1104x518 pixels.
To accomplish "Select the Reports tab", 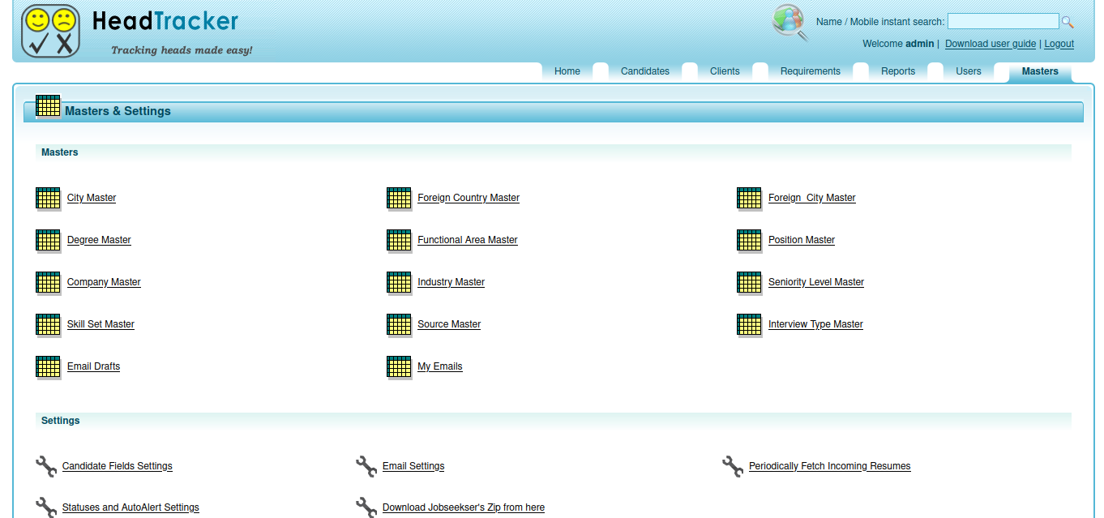I will (x=898, y=71).
